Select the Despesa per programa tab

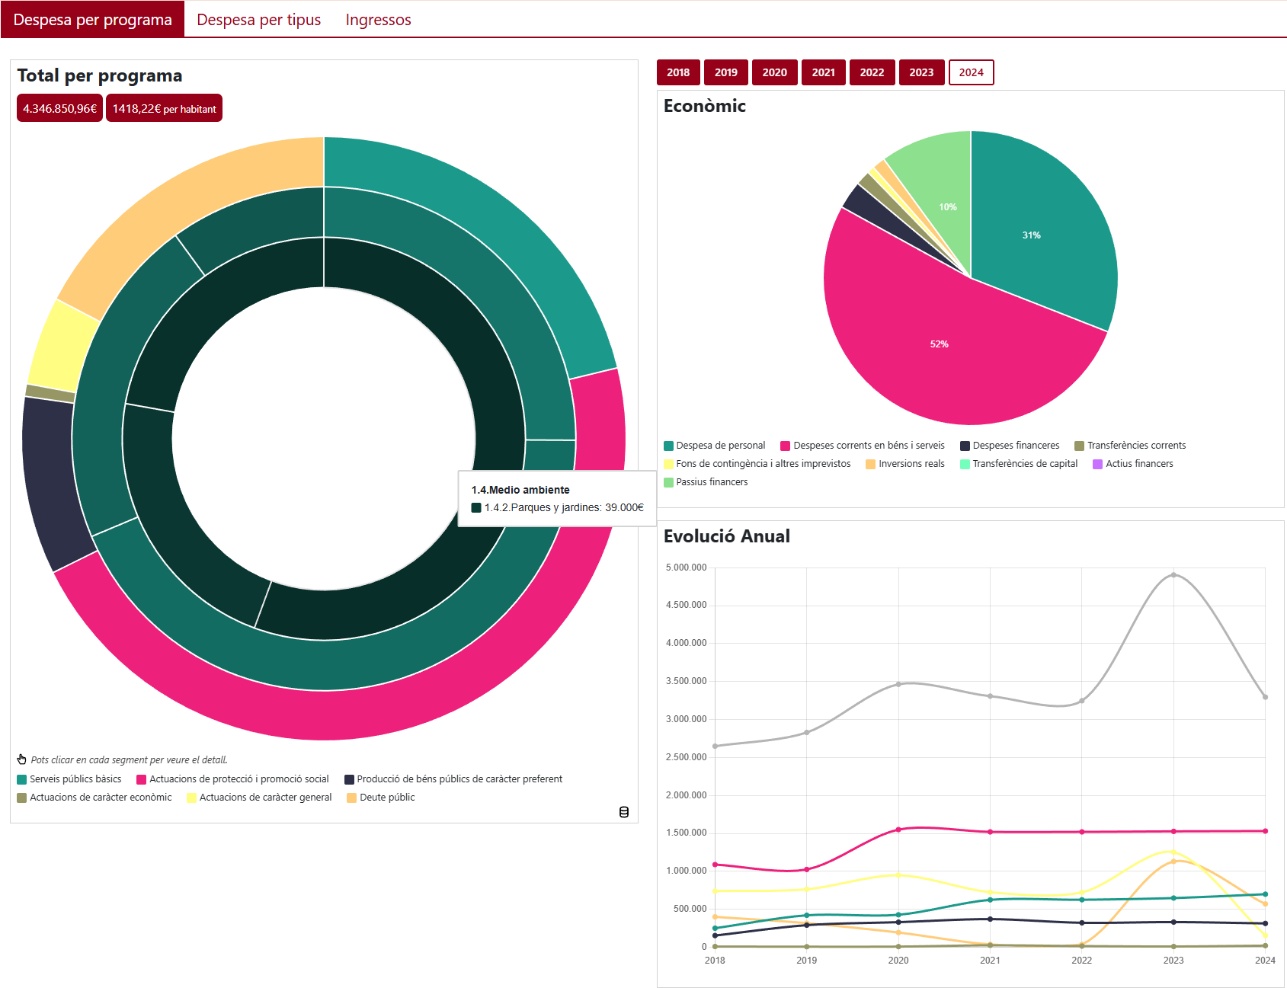click(x=93, y=20)
